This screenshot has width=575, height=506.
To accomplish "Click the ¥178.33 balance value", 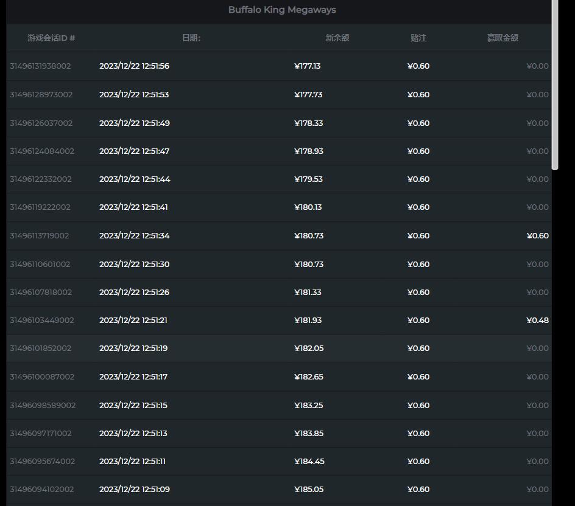I will 308,123.
